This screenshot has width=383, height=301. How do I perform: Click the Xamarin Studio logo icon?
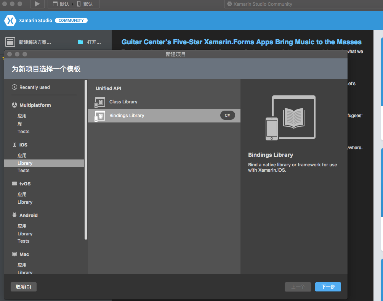10,21
